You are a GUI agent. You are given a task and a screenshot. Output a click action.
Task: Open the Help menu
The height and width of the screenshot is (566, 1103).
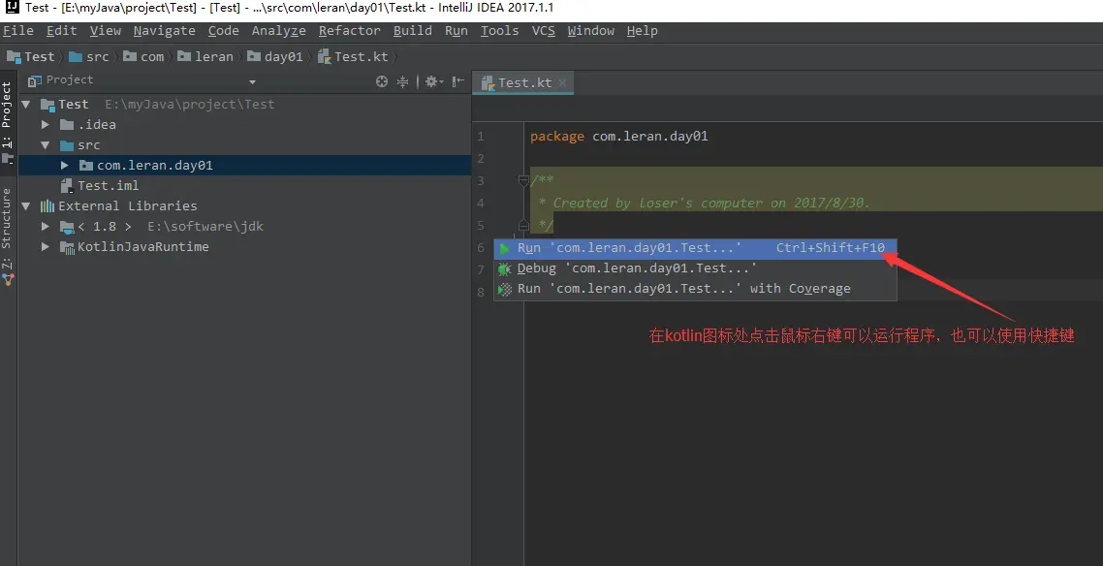643,30
